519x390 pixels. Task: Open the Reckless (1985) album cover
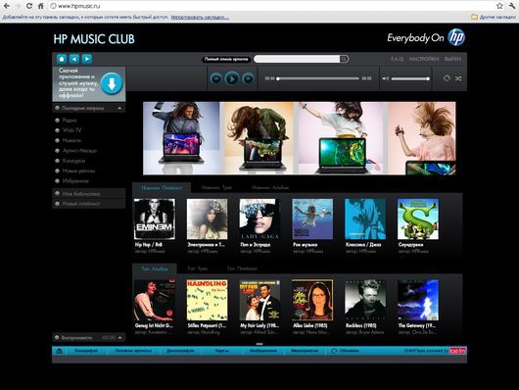pyautogui.click(x=365, y=300)
